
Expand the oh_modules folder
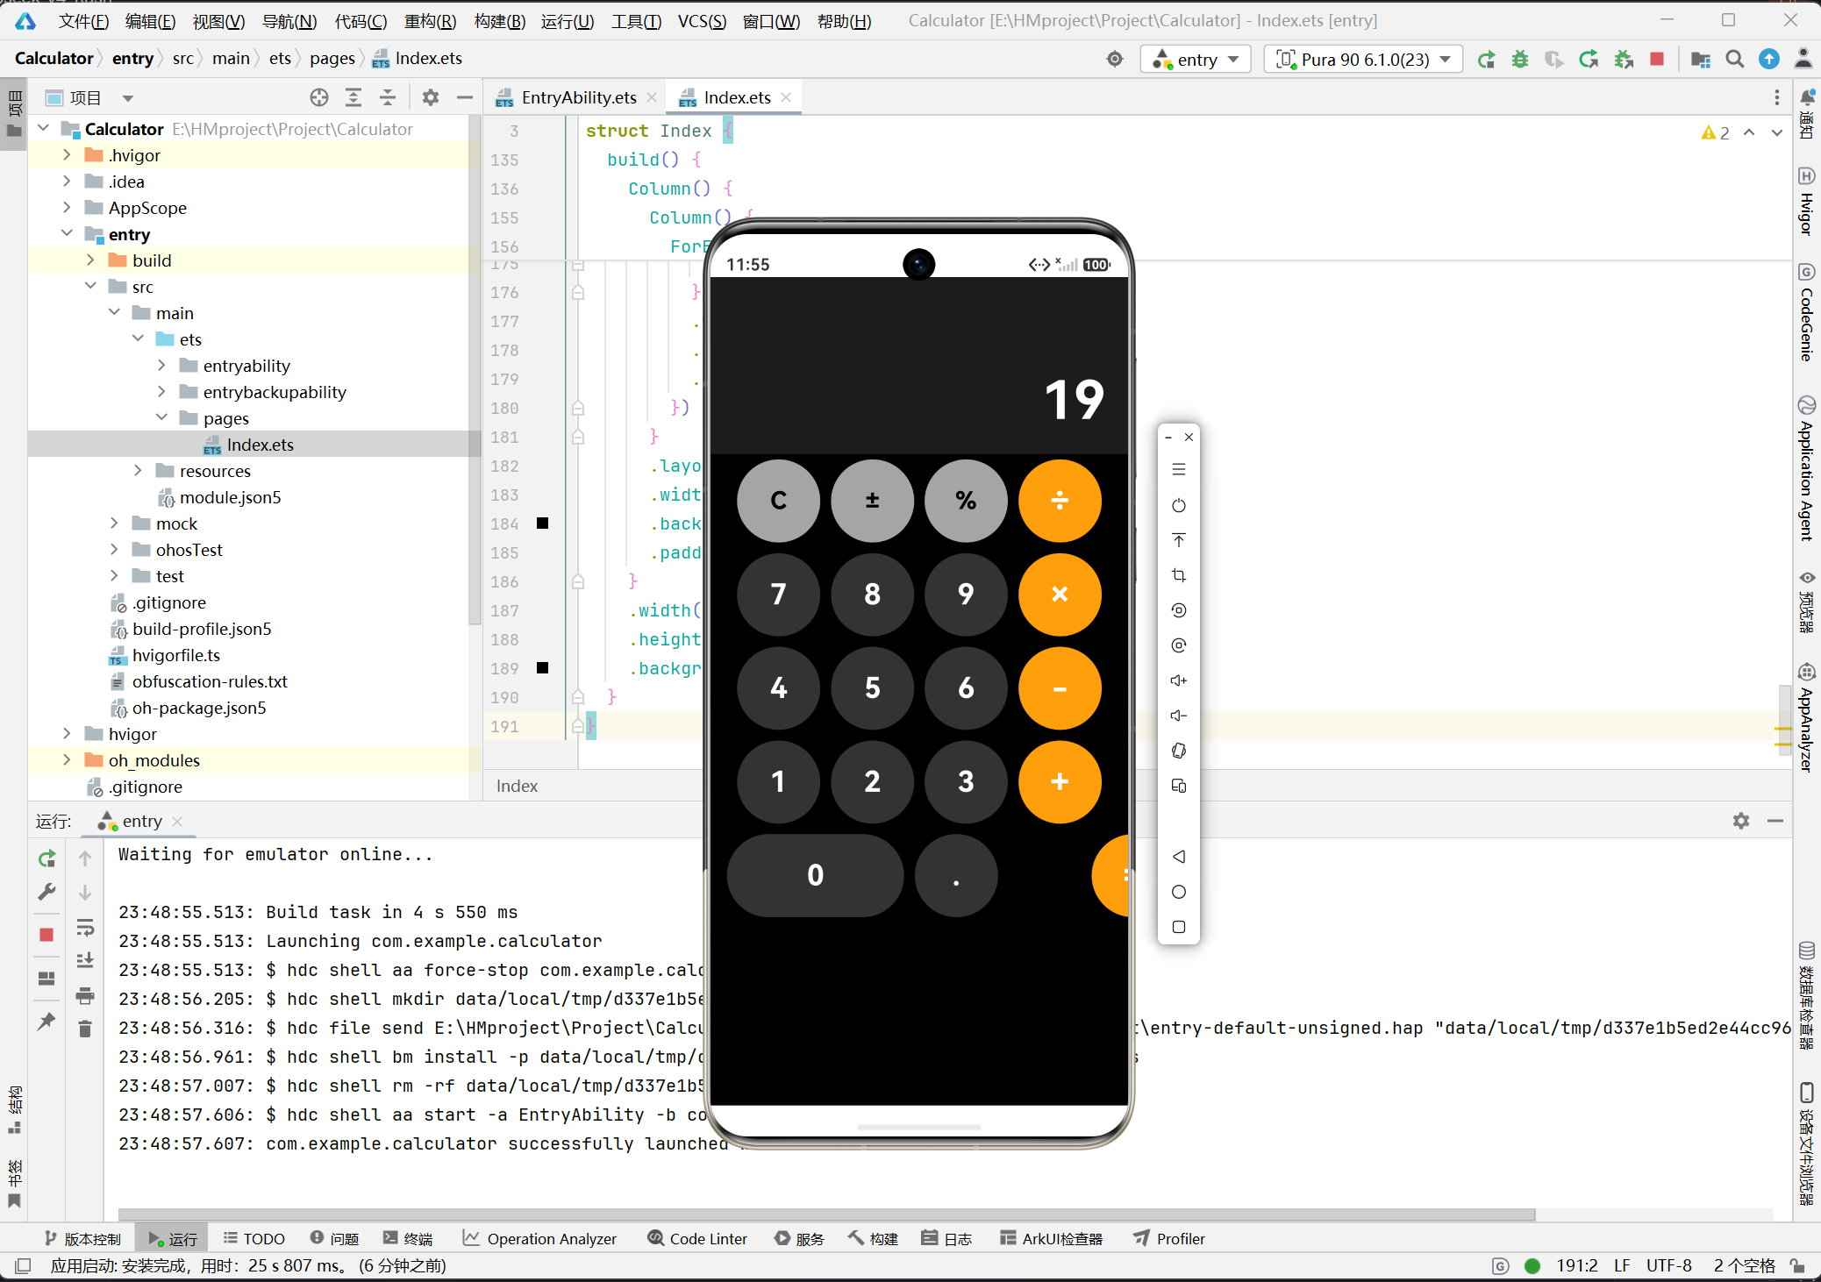pos(67,760)
